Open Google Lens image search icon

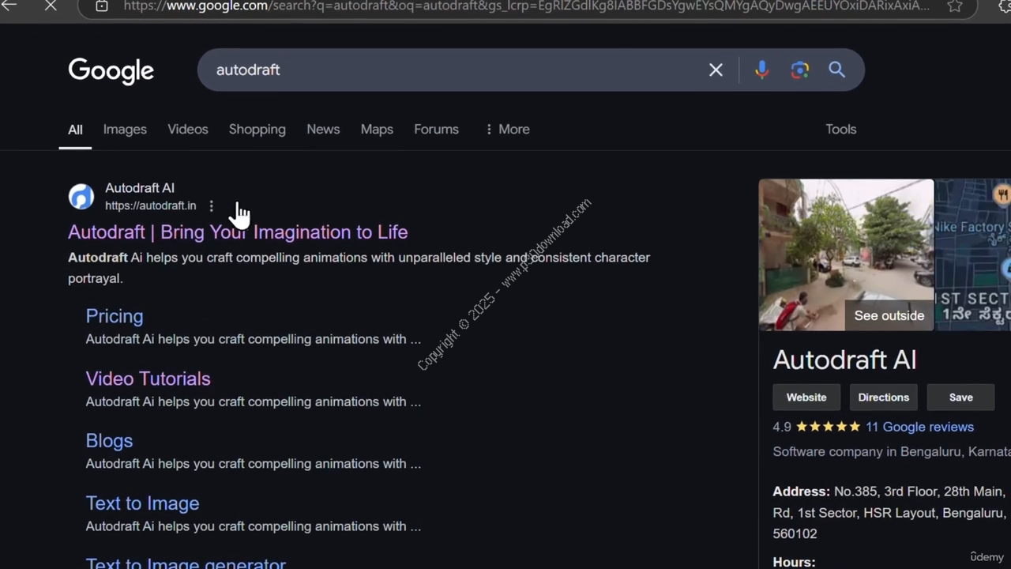click(799, 70)
